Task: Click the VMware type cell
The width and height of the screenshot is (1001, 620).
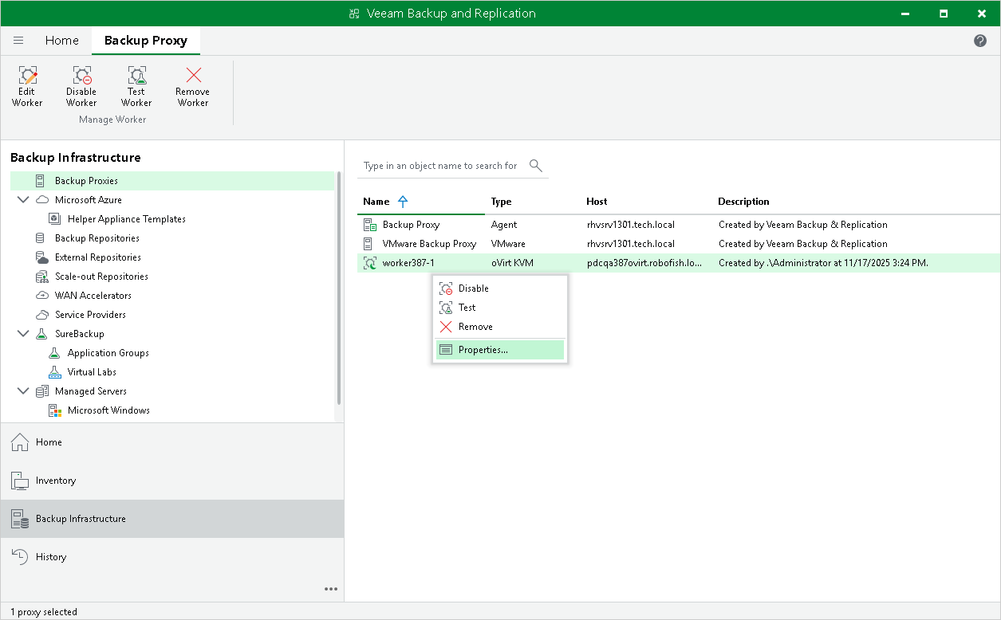Action: coord(508,244)
